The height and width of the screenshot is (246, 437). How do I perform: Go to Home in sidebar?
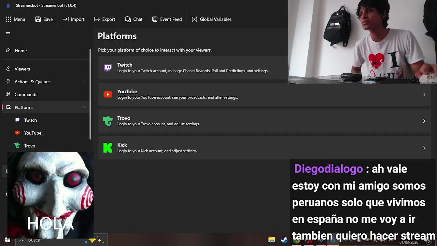coord(45,51)
